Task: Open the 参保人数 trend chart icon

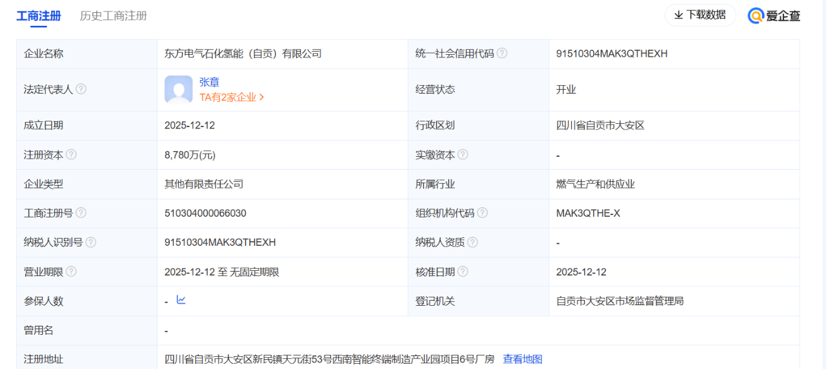Action: (181, 300)
